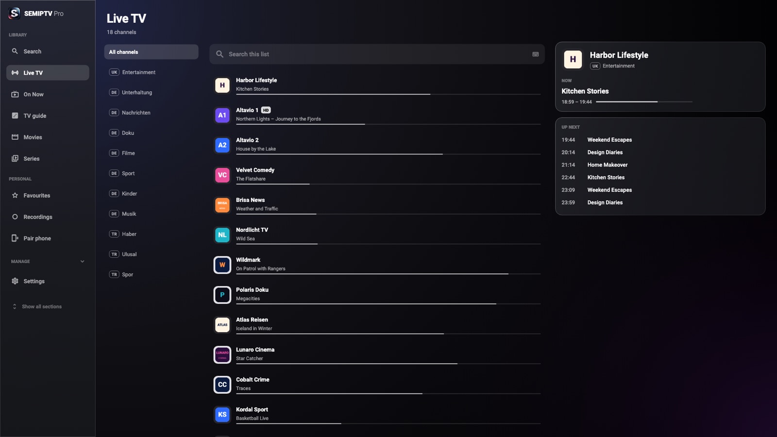
Task: Select the Altavio 1 channel logo
Action: click(222, 115)
